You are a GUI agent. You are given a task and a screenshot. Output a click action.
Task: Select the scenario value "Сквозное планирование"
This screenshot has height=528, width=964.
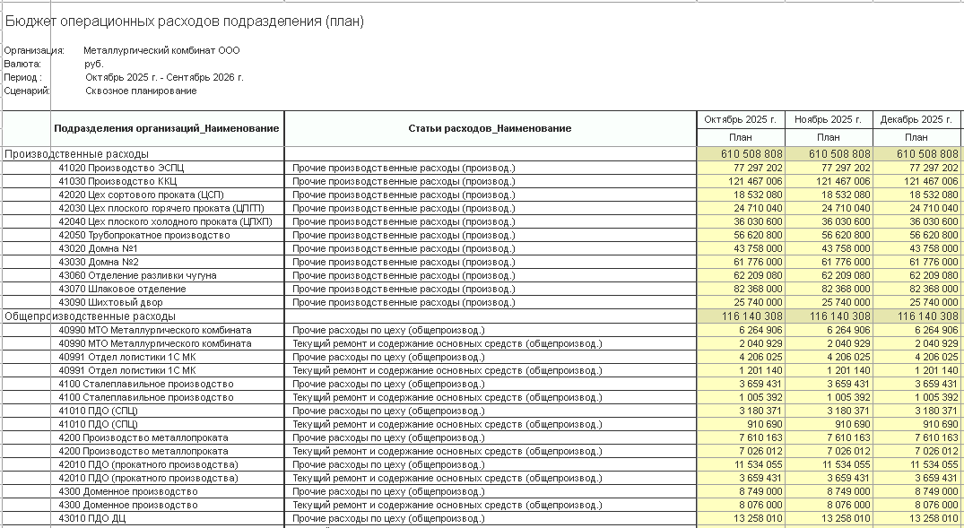coord(141,91)
